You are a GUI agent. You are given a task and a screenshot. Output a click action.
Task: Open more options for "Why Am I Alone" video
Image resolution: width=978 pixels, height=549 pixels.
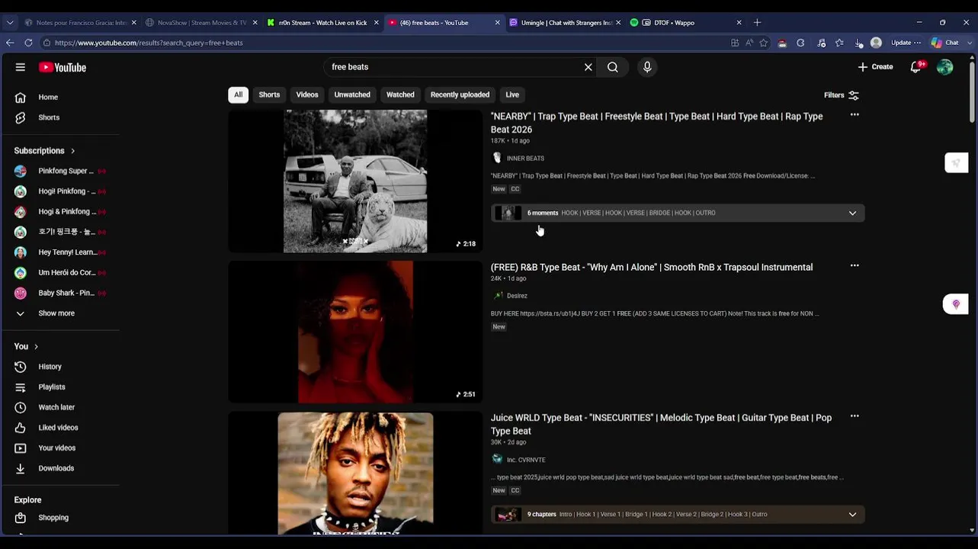point(855,266)
